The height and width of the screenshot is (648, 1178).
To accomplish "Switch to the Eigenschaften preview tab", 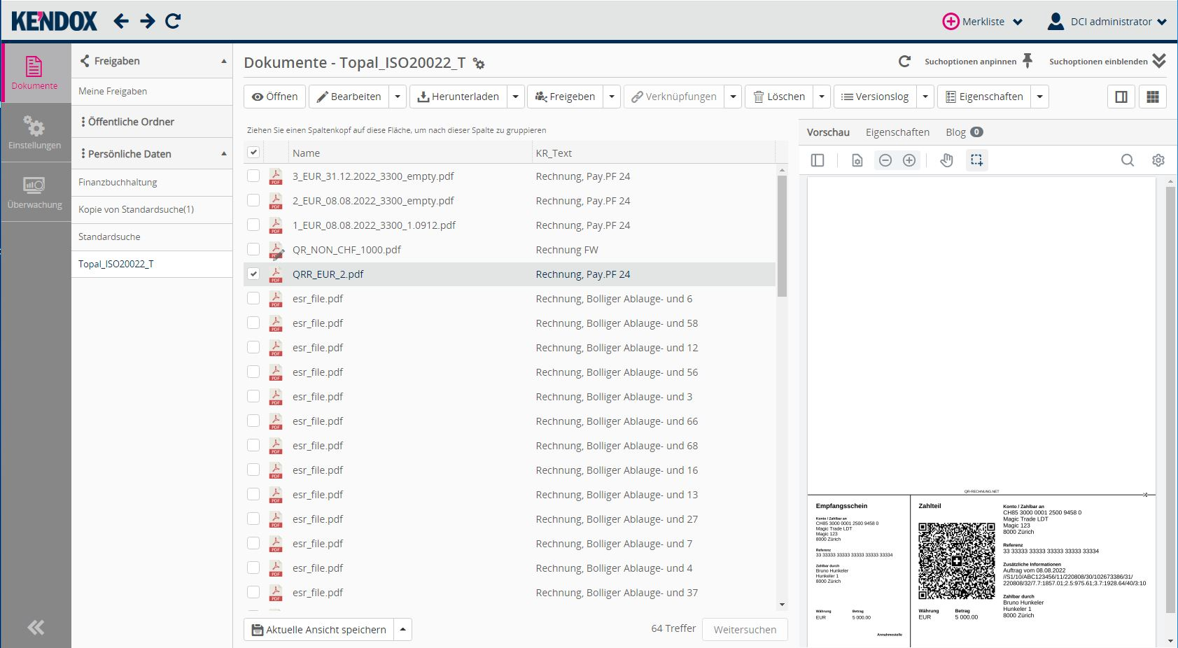I will pyautogui.click(x=897, y=132).
